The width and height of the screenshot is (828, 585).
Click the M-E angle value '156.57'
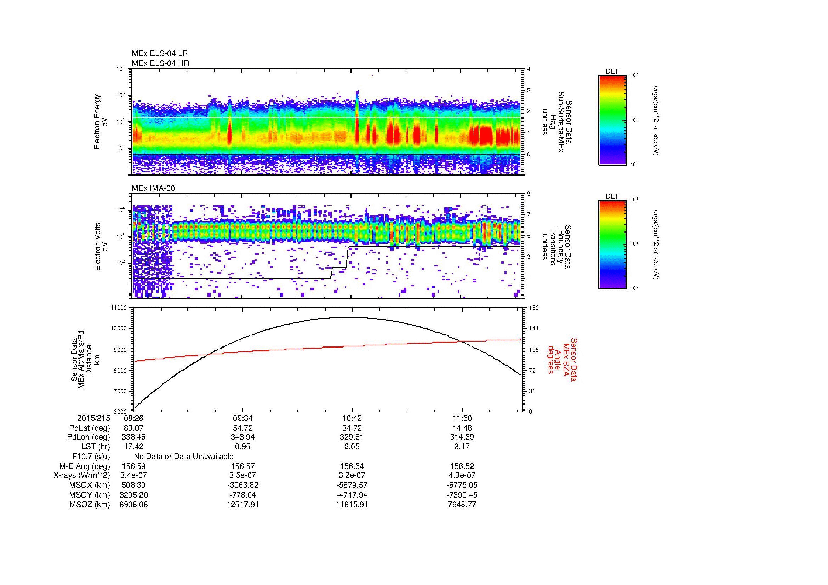[x=243, y=466]
